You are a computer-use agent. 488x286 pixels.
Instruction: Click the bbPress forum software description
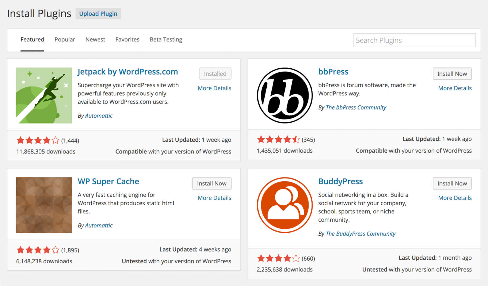(x=367, y=89)
